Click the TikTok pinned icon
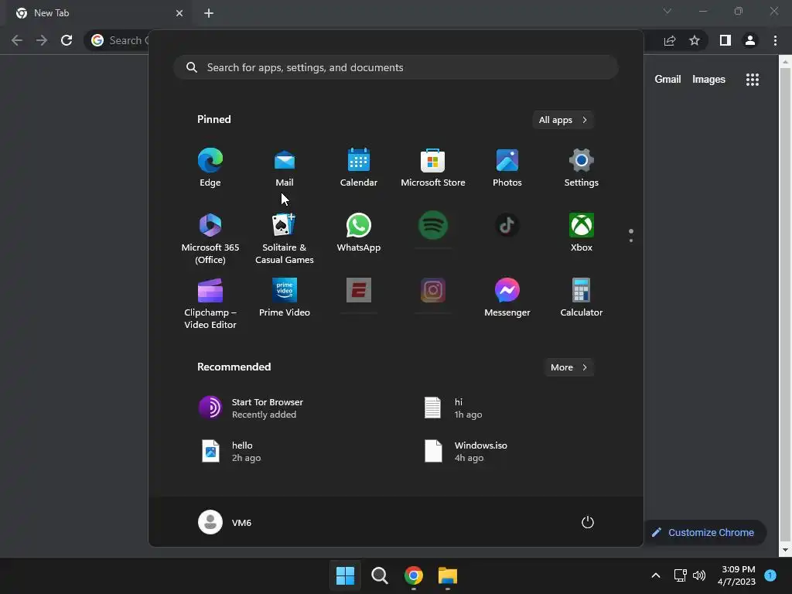Viewport: 792px width, 594px height. coord(507,225)
